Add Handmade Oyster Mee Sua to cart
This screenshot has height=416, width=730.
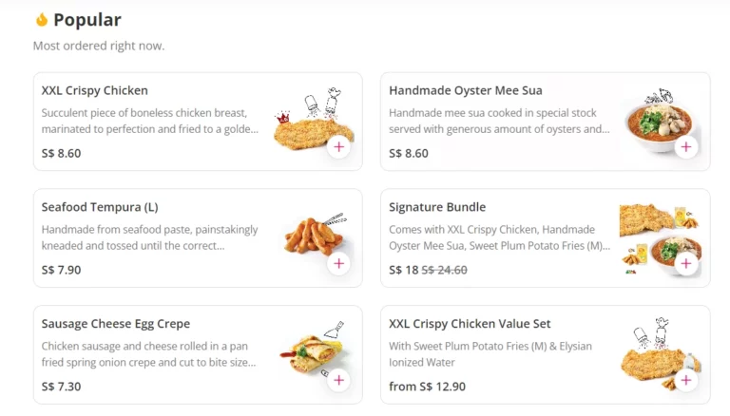click(686, 147)
